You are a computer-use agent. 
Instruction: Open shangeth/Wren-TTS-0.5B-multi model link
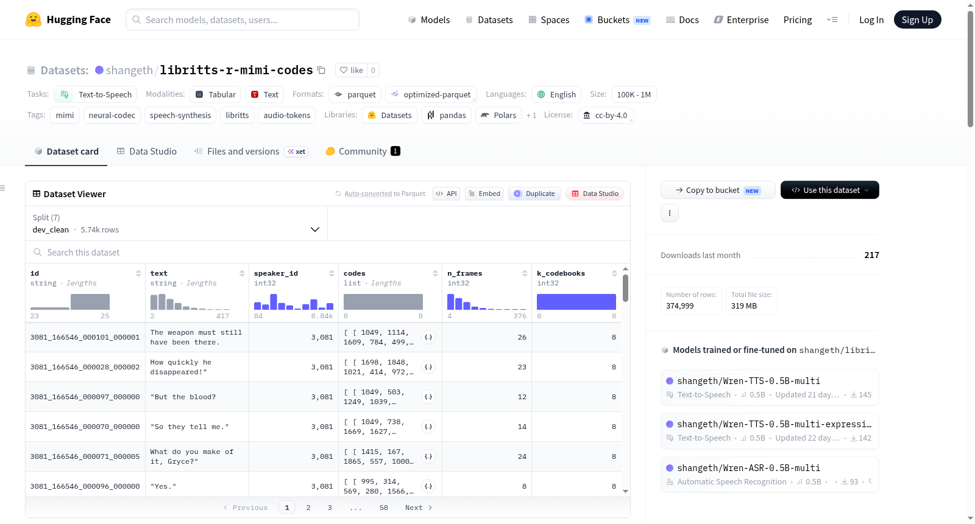748,381
